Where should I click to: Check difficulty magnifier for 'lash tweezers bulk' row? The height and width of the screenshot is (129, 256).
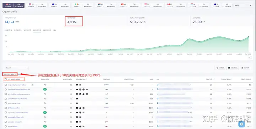[x=45, y=103]
